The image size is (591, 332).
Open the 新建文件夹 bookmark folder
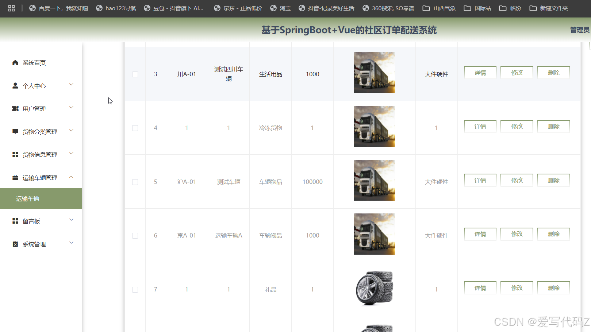click(x=549, y=8)
